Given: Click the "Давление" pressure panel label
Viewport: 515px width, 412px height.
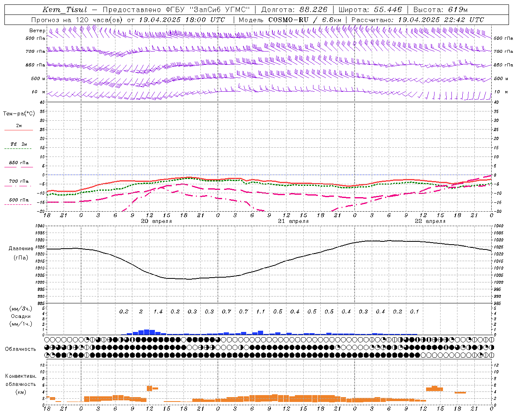Looking at the screenshot, I should (x=21, y=249).
